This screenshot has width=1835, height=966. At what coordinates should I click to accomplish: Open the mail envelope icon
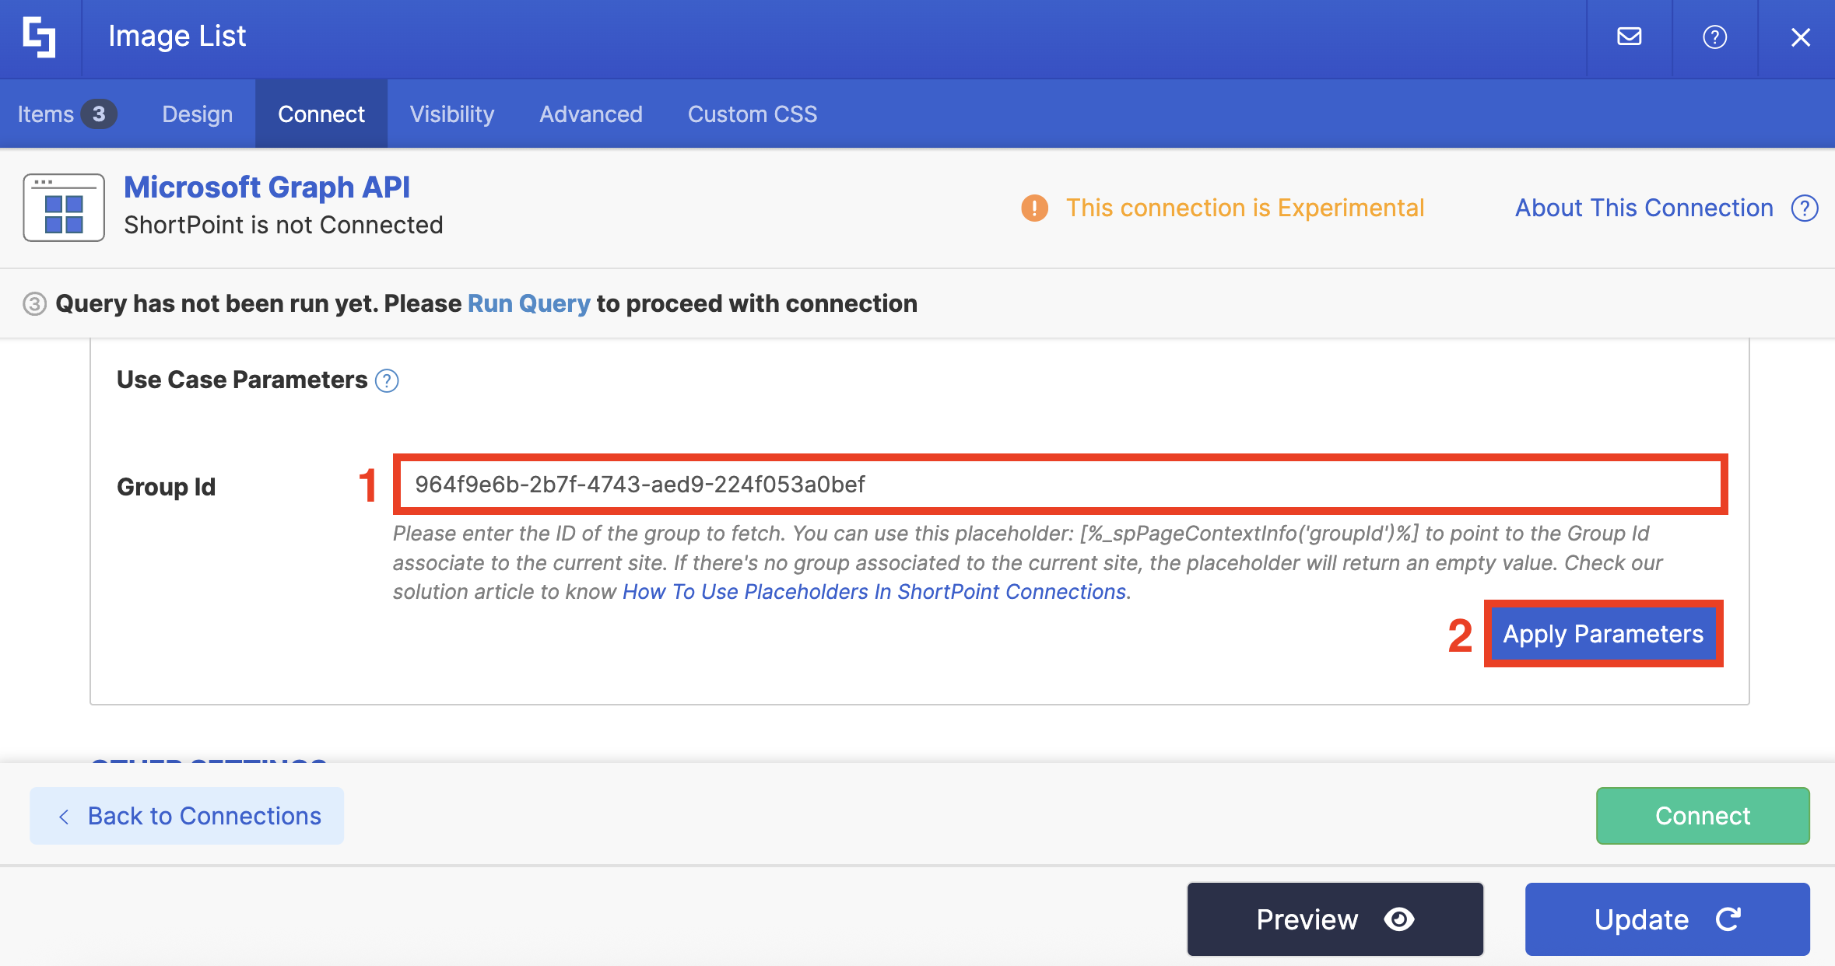[1629, 37]
